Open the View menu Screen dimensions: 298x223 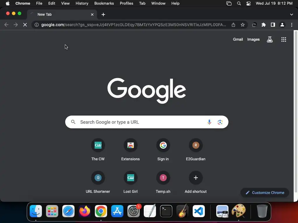tap(65, 3)
